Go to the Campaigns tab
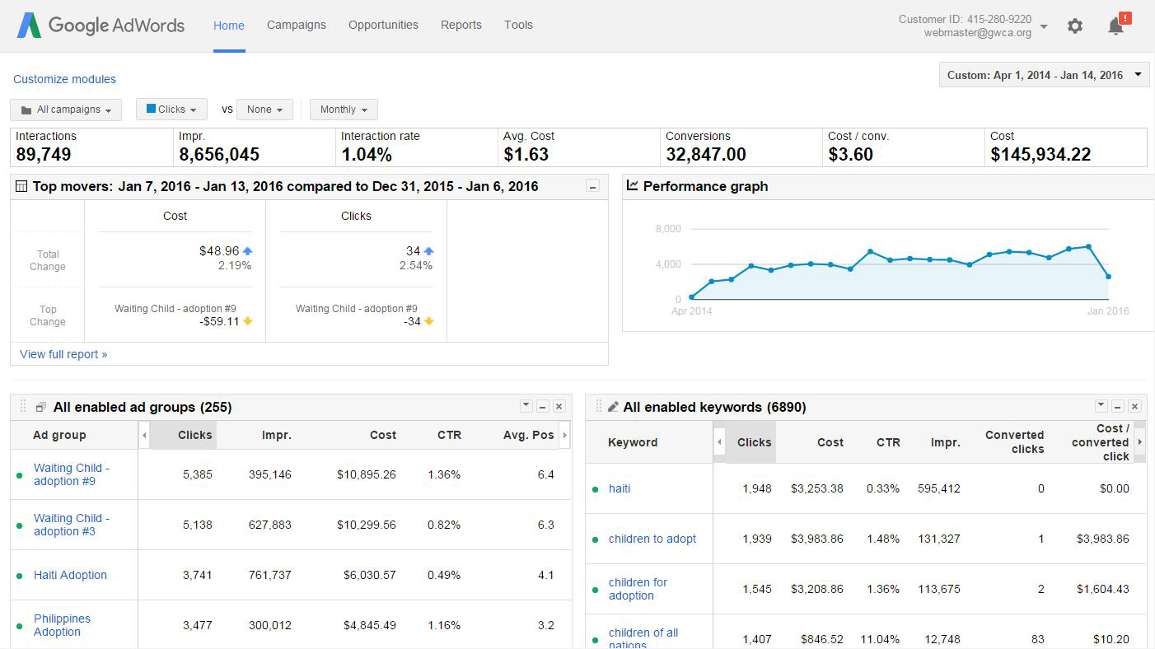 (297, 25)
